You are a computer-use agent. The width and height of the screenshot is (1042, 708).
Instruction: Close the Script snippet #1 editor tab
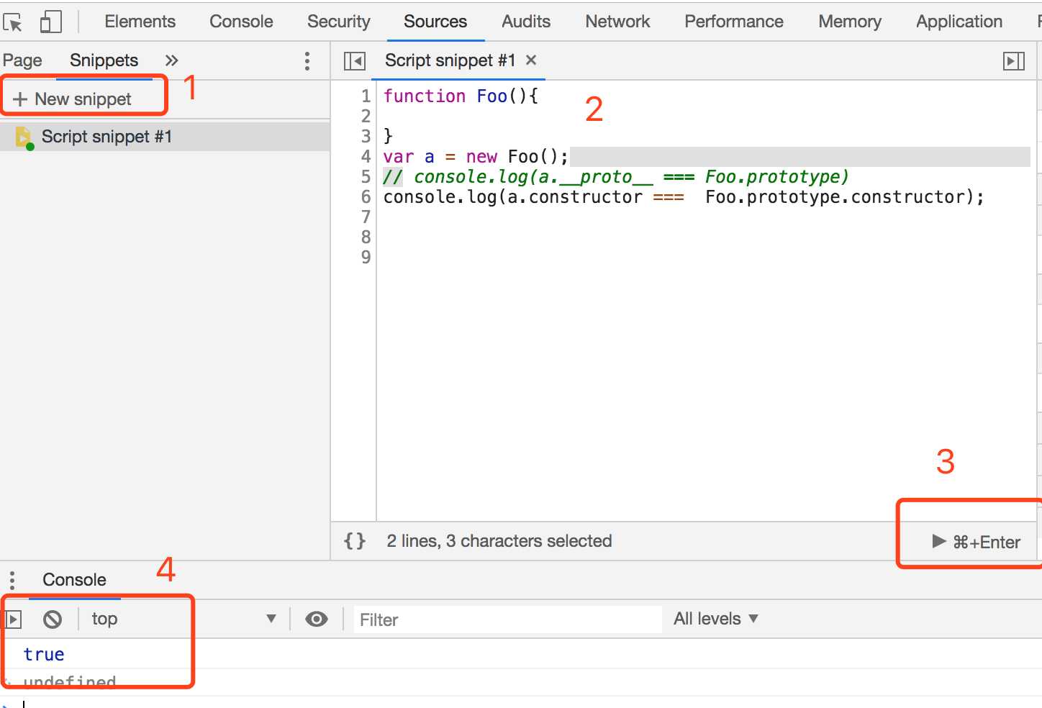[531, 60]
